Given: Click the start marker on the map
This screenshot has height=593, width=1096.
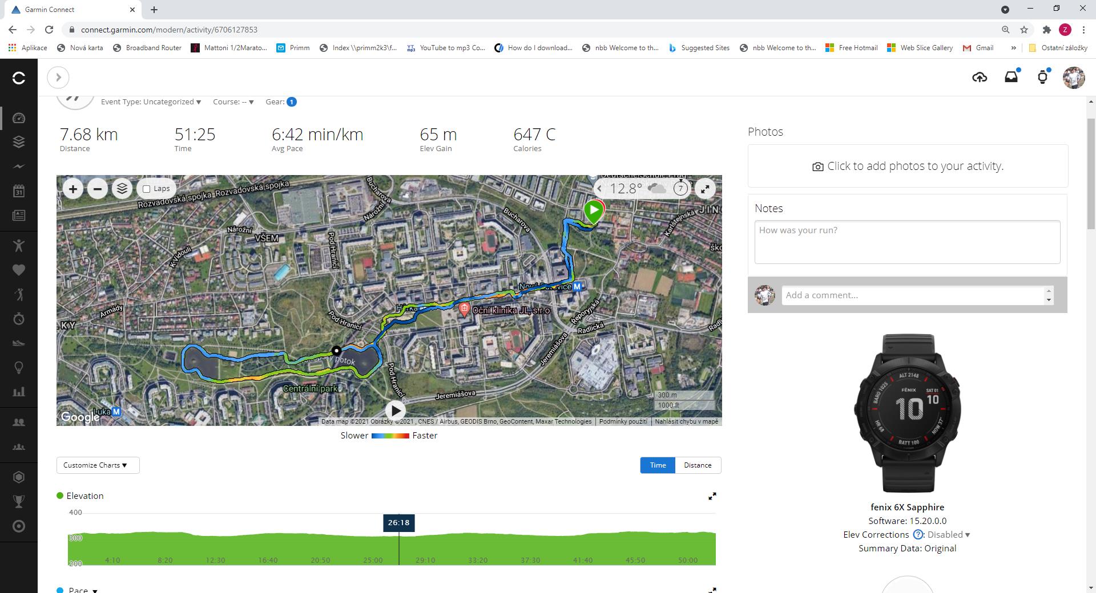Looking at the screenshot, I should pyautogui.click(x=594, y=212).
